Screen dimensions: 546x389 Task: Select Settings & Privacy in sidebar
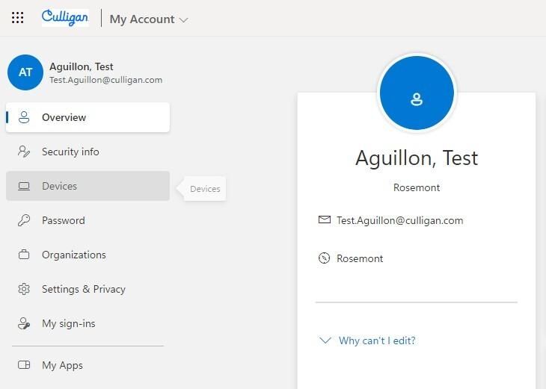pos(83,289)
